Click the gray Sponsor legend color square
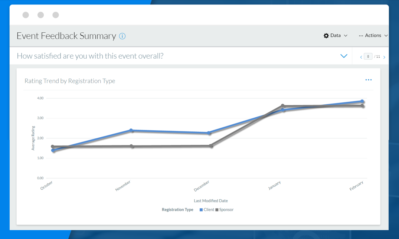399x239 pixels. (x=217, y=210)
